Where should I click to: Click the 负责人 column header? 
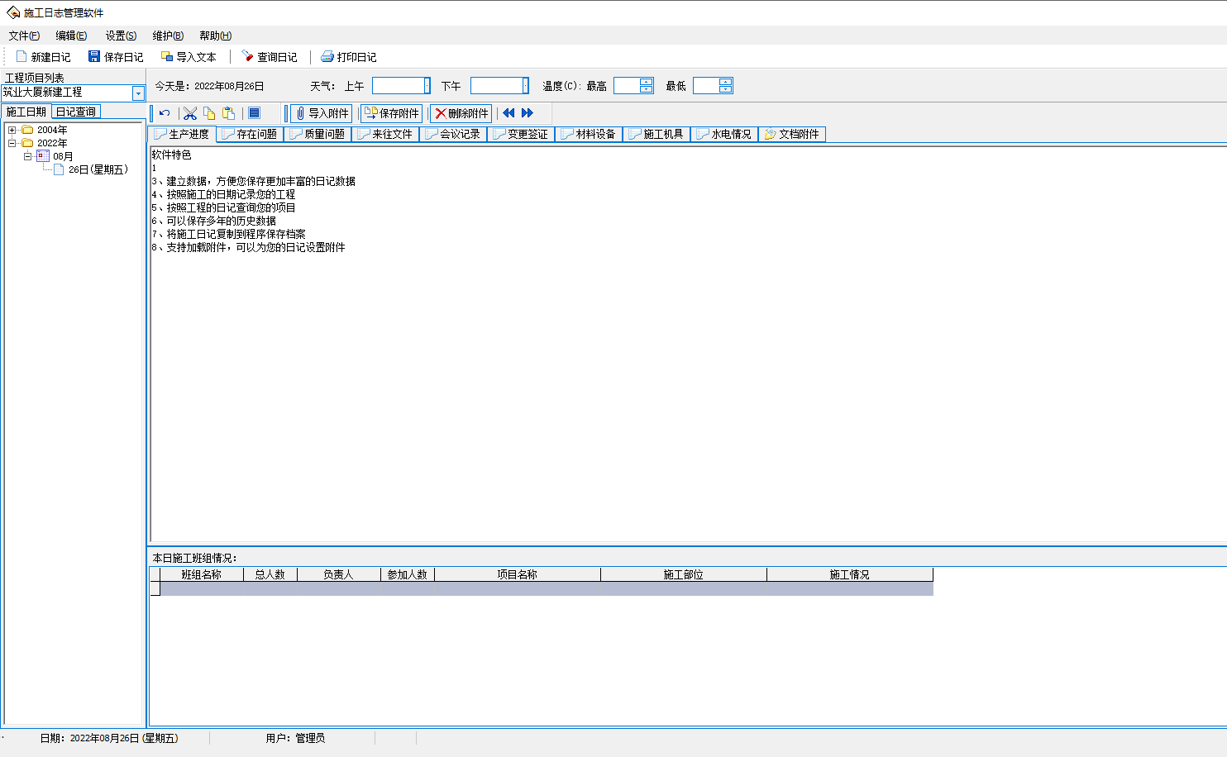pyautogui.click(x=339, y=574)
